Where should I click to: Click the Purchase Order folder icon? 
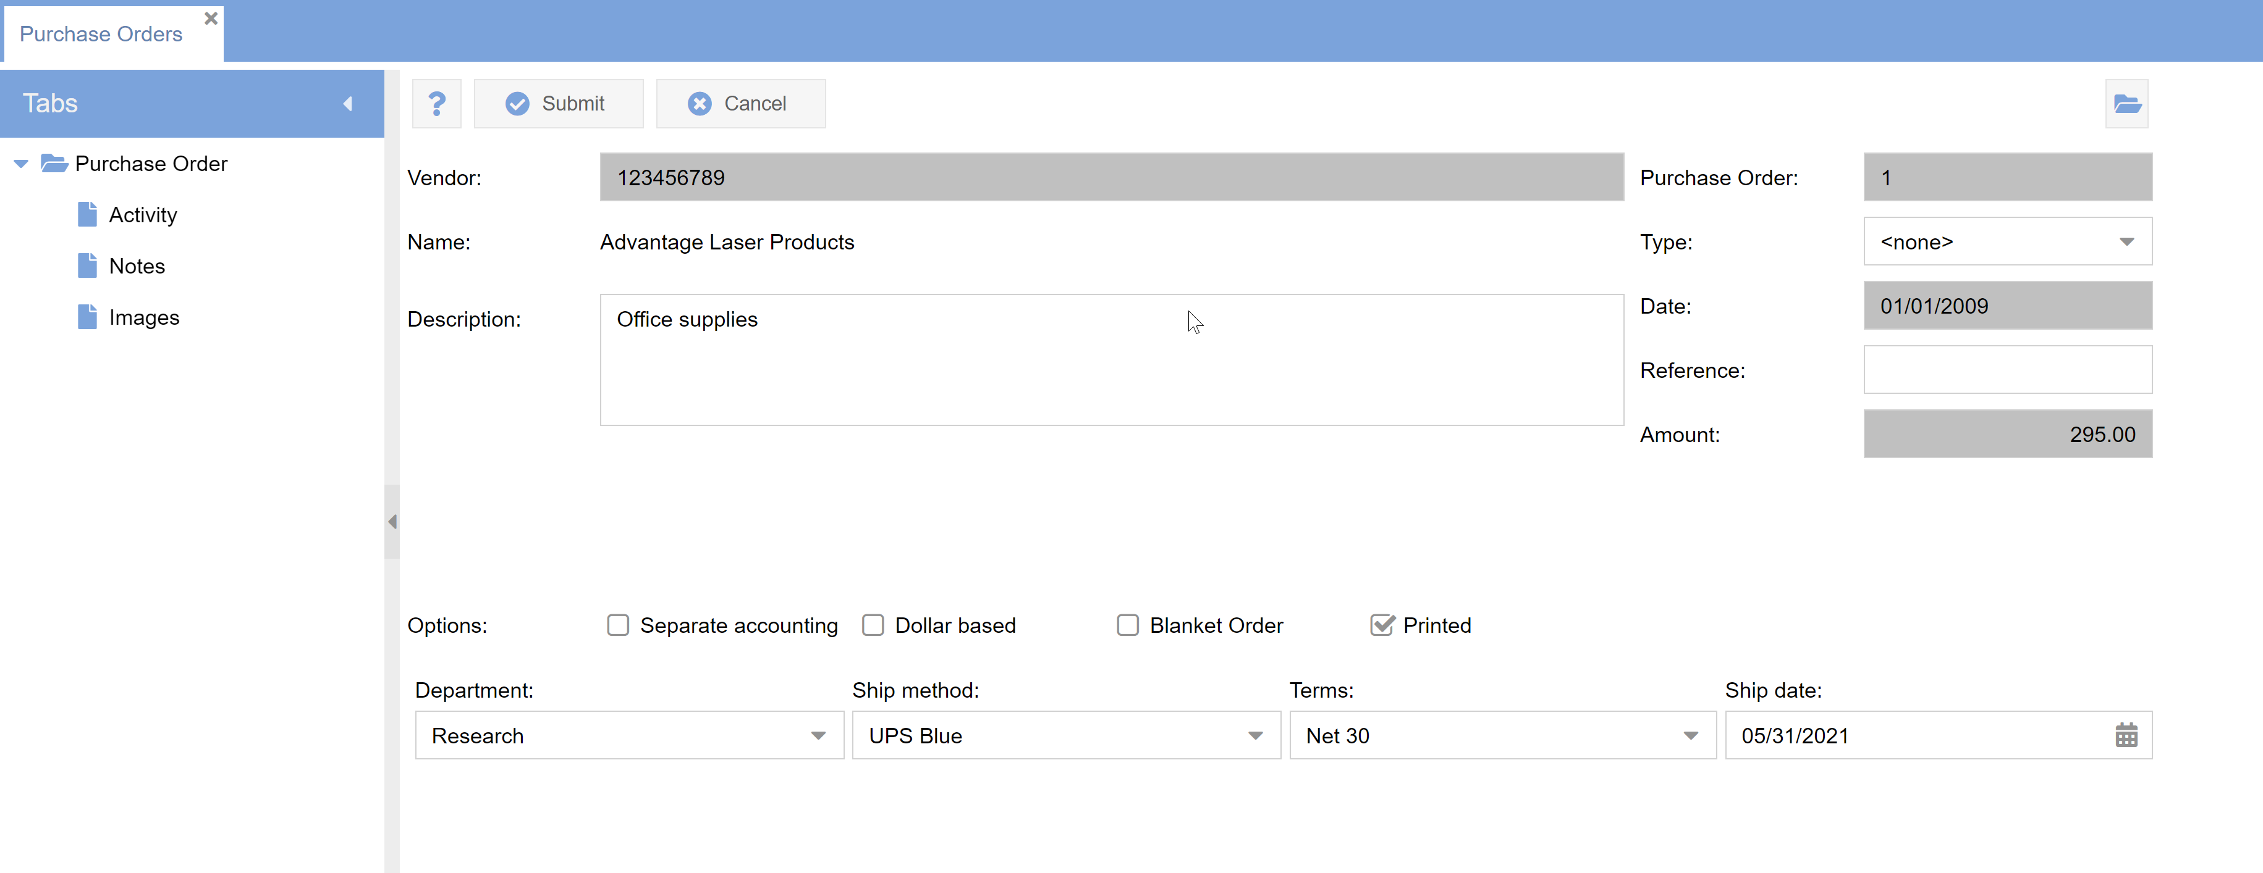[54, 164]
